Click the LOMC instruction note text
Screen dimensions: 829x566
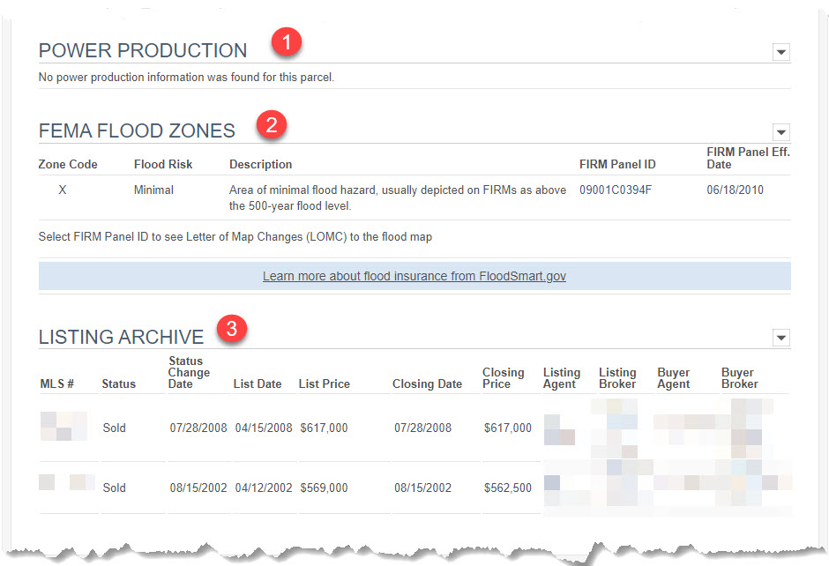(235, 237)
